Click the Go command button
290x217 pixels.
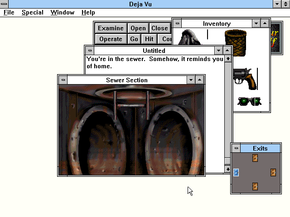(134, 39)
